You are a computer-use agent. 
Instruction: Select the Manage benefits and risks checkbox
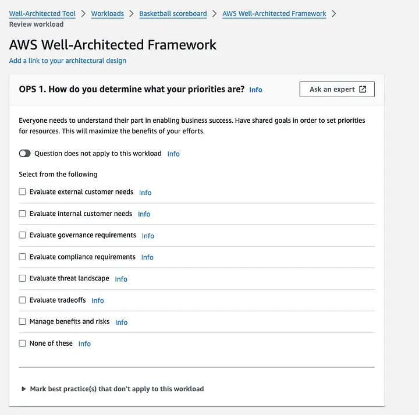point(23,321)
